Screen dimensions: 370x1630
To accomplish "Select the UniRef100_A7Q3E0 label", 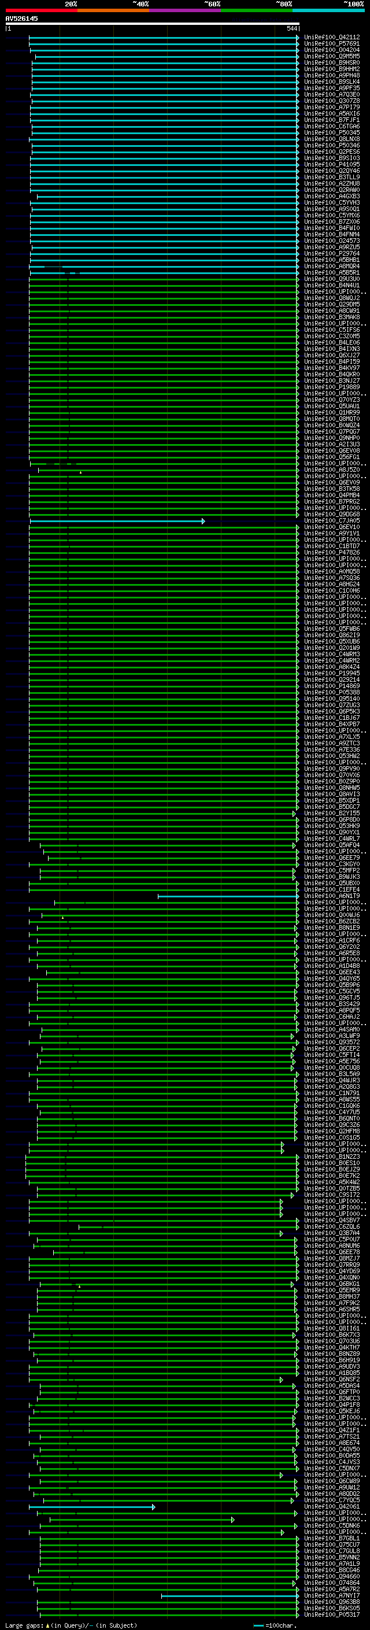I will 332,94.
